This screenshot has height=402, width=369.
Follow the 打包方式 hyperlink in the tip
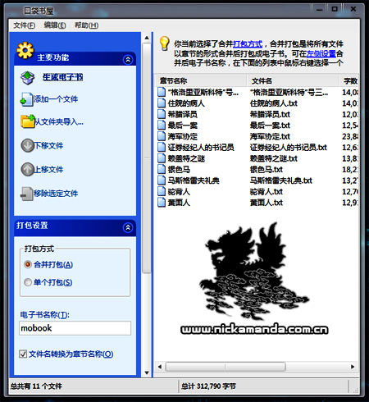coord(248,44)
